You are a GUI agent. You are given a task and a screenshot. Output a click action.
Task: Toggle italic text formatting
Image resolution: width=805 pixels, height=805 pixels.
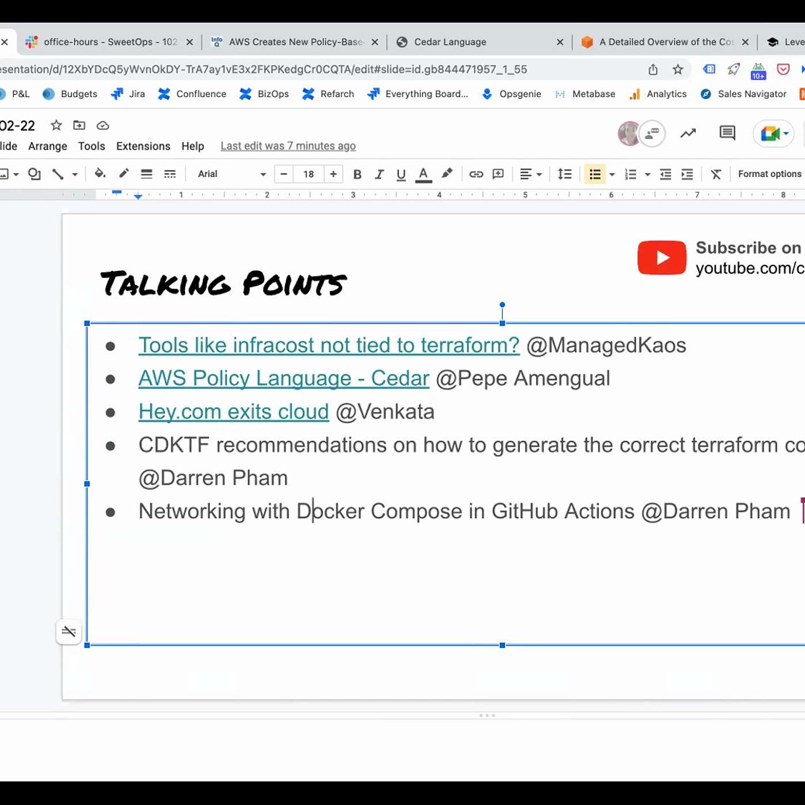379,174
